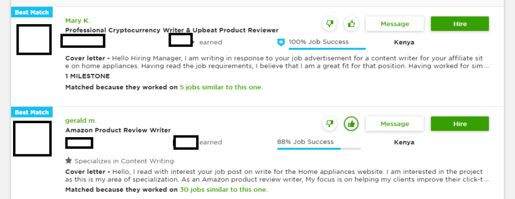Open the '30 jobs similar to this one' link
The image size is (515, 199).
pos(223,190)
